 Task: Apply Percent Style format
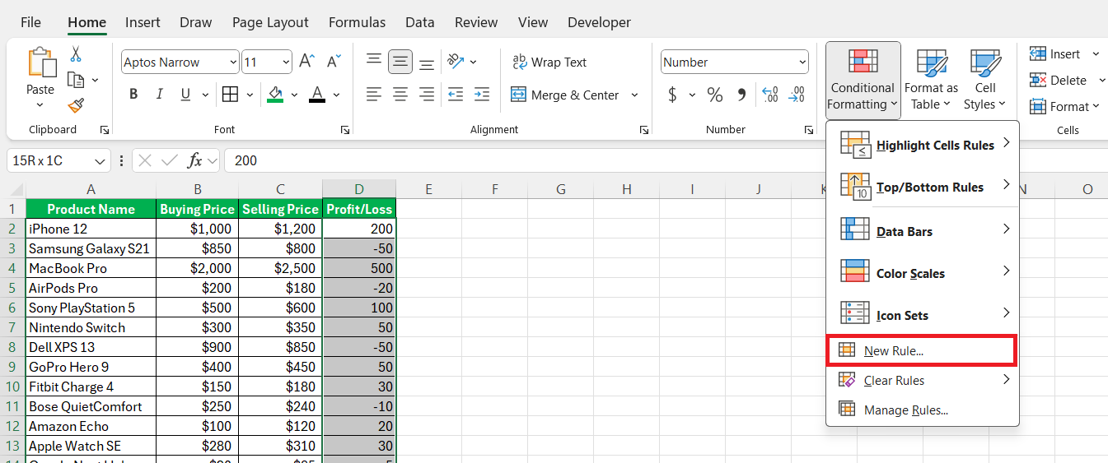(714, 95)
